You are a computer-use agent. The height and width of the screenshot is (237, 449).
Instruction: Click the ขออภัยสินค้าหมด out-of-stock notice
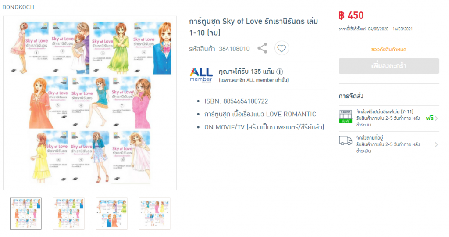click(388, 49)
